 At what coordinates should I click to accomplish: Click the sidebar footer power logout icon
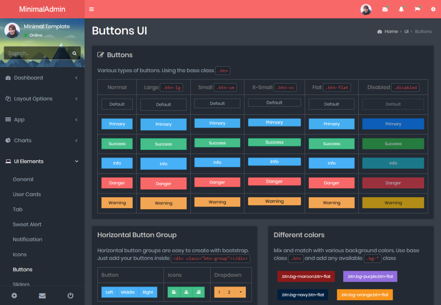[70, 296]
